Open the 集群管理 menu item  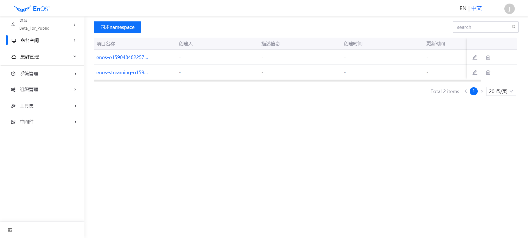42,57
